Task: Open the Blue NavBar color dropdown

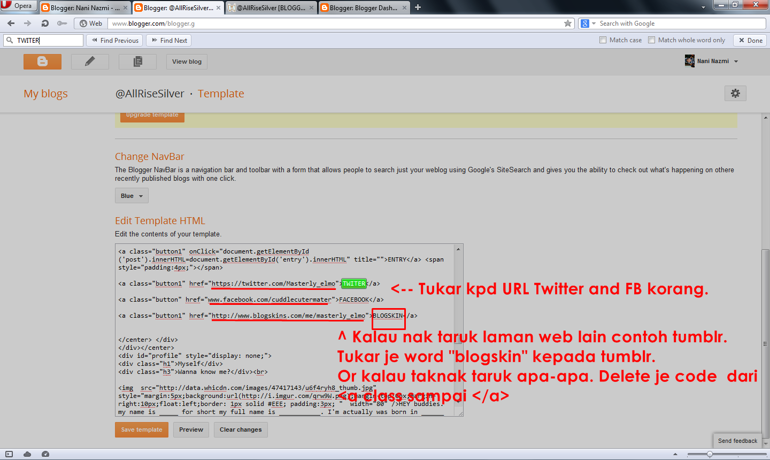Action: pyautogui.click(x=132, y=196)
